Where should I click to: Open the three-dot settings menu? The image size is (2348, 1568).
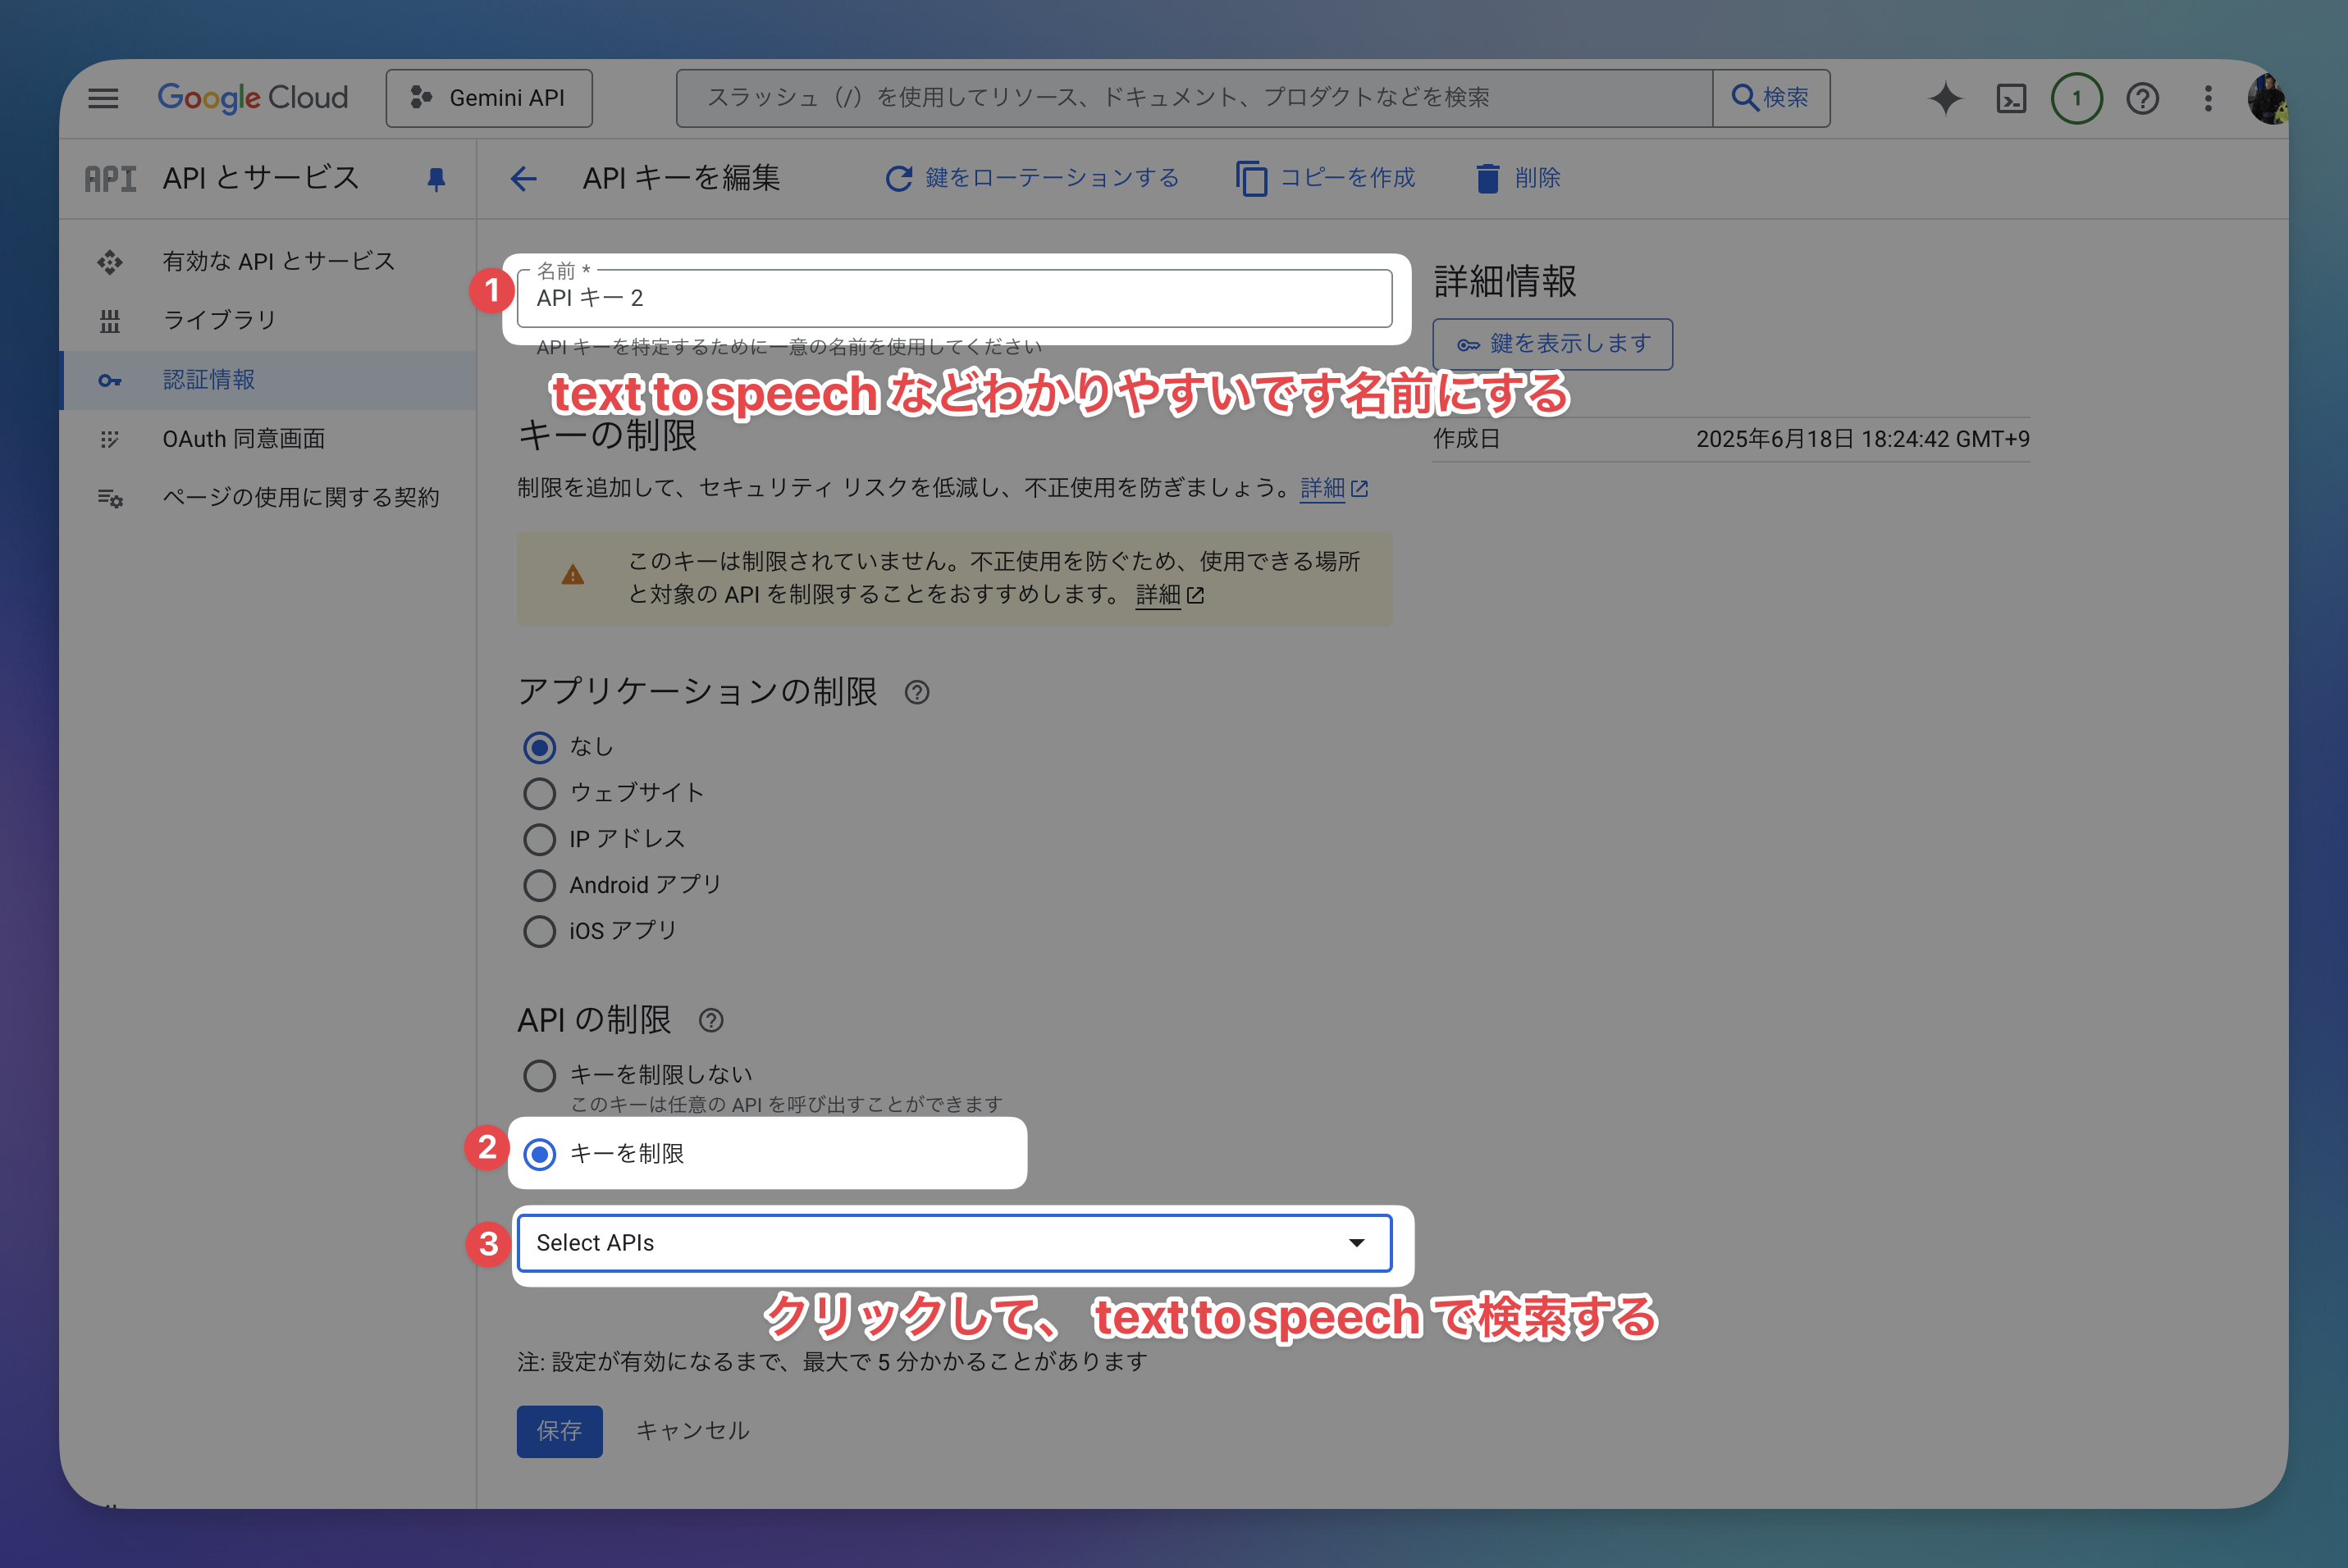pyautogui.click(x=2208, y=98)
